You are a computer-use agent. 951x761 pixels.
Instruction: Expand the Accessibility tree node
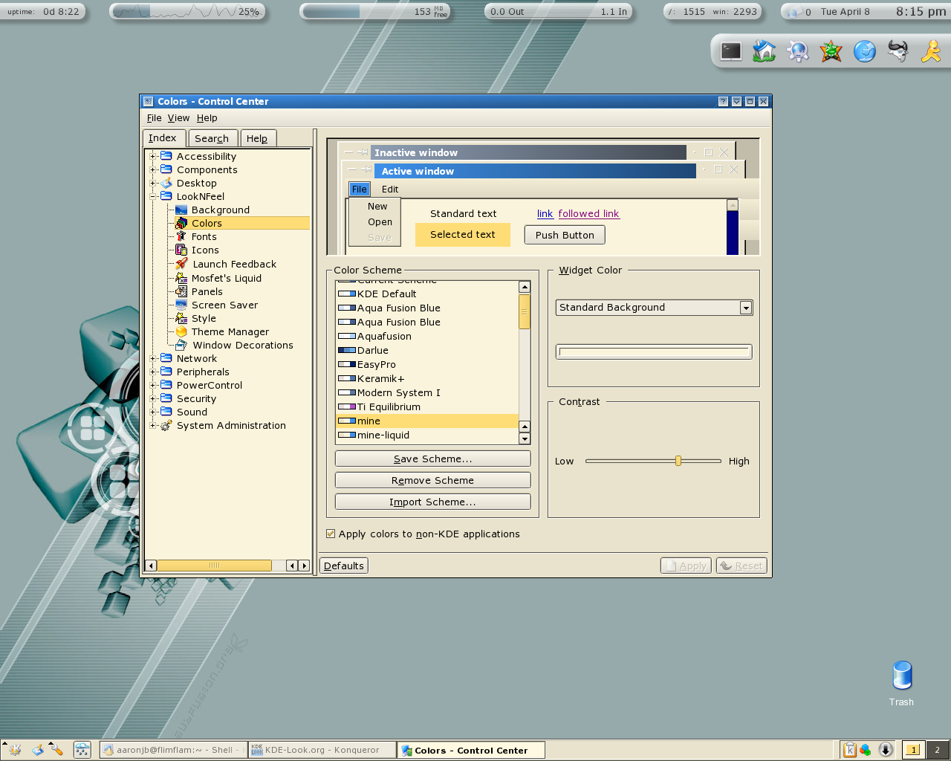(x=153, y=156)
